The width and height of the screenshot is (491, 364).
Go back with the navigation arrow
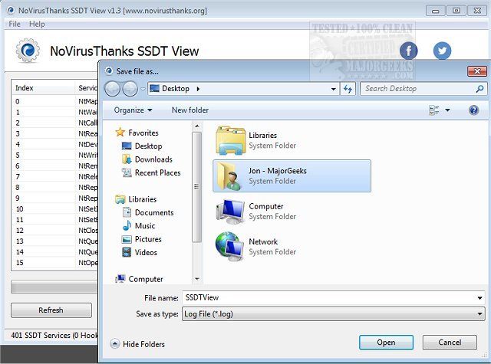point(112,89)
